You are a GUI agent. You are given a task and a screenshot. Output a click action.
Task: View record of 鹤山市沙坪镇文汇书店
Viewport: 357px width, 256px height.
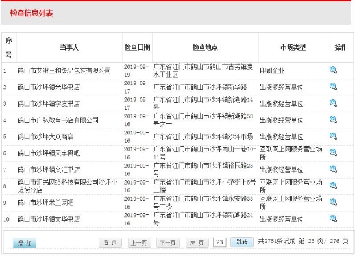point(333,169)
